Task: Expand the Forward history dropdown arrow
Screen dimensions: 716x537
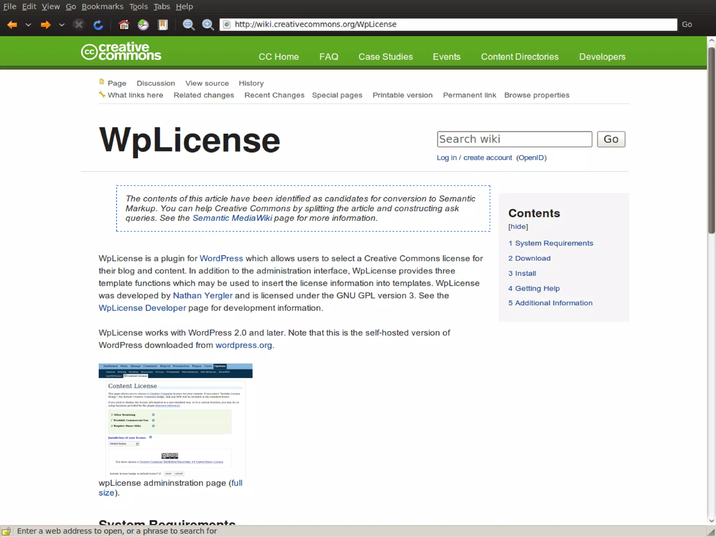Action: (x=62, y=24)
